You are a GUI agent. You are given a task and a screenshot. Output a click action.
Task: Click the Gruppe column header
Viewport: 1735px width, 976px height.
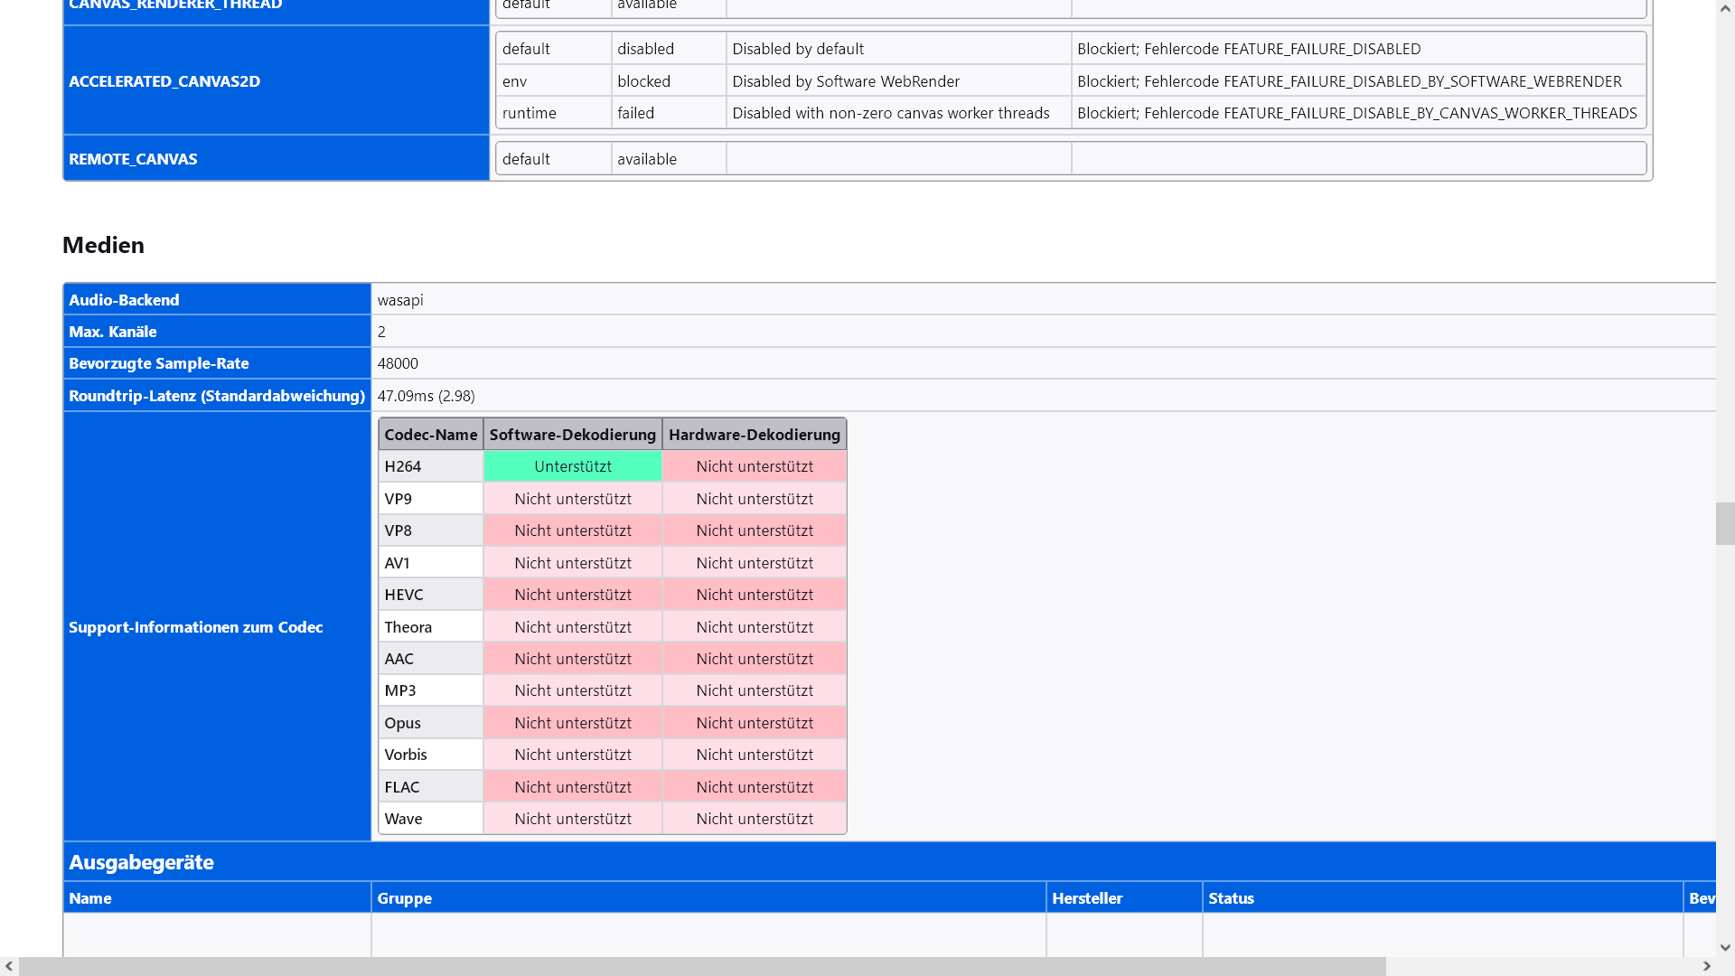404,898
